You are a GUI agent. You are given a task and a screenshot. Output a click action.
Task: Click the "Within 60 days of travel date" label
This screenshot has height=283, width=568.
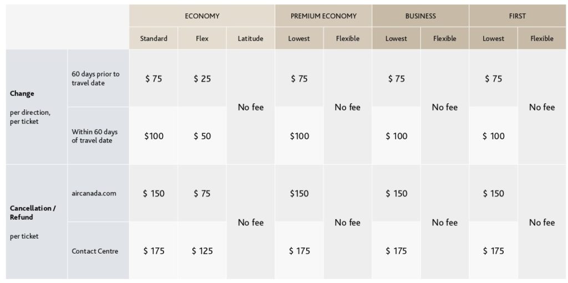click(x=95, y=136)
